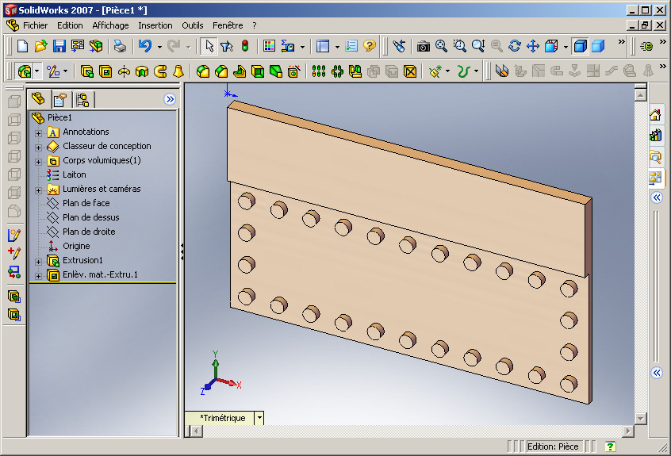The image size is (671, 456).
Task: Open the Outils menu
Action: pos(193,25)
